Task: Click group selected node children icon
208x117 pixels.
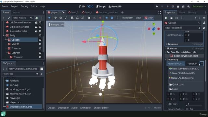Action: pyautogui.click(x=83, y=18)
